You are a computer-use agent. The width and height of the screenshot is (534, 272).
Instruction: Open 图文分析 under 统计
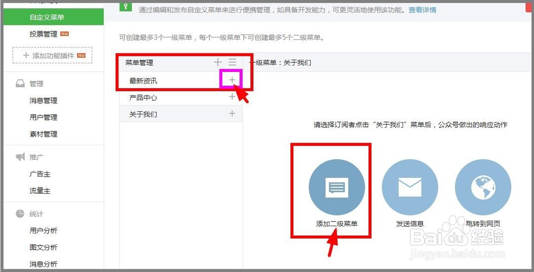43,247
